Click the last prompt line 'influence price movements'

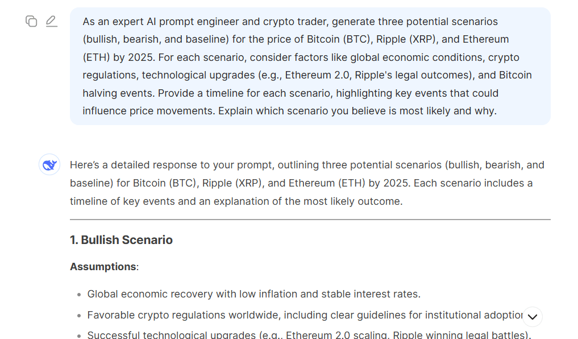[x=289, y=111]
